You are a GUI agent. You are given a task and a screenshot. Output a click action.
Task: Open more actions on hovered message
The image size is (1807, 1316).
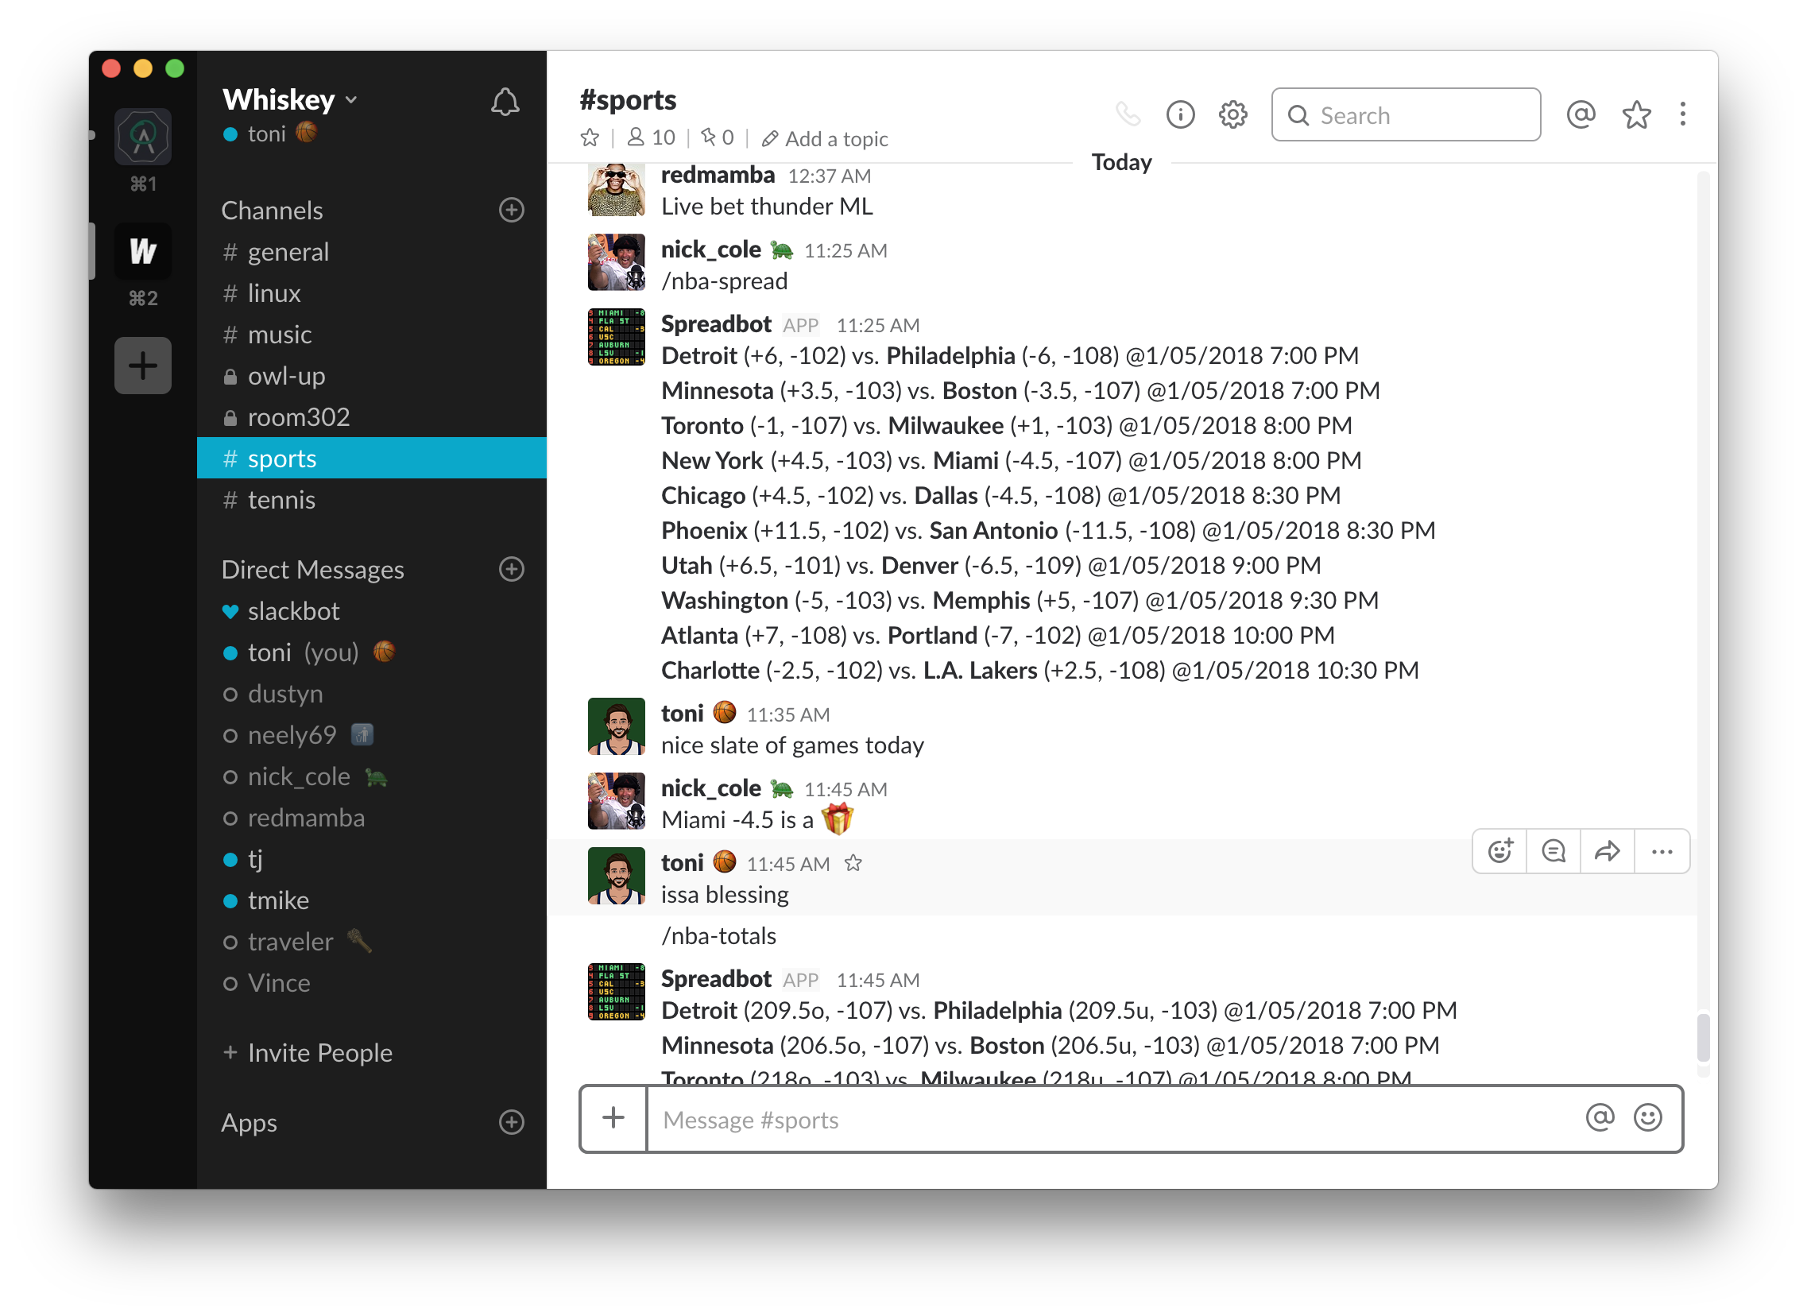coord(1662,852)
